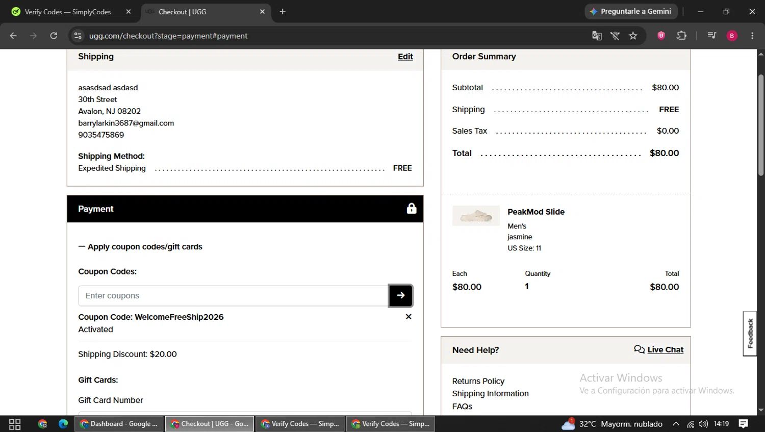Bookmark this page with the star
The height and width of the screenshot is (432, 765).
tap(633, 36)
